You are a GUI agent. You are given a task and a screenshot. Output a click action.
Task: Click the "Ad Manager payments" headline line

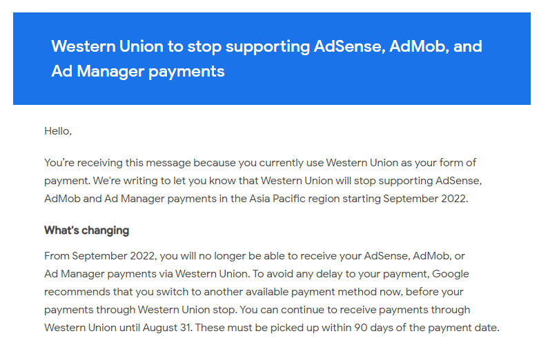pos(138,72)
